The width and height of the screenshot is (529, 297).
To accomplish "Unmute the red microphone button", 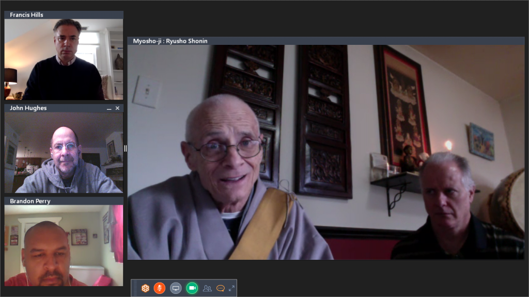I will pos(160,288).
